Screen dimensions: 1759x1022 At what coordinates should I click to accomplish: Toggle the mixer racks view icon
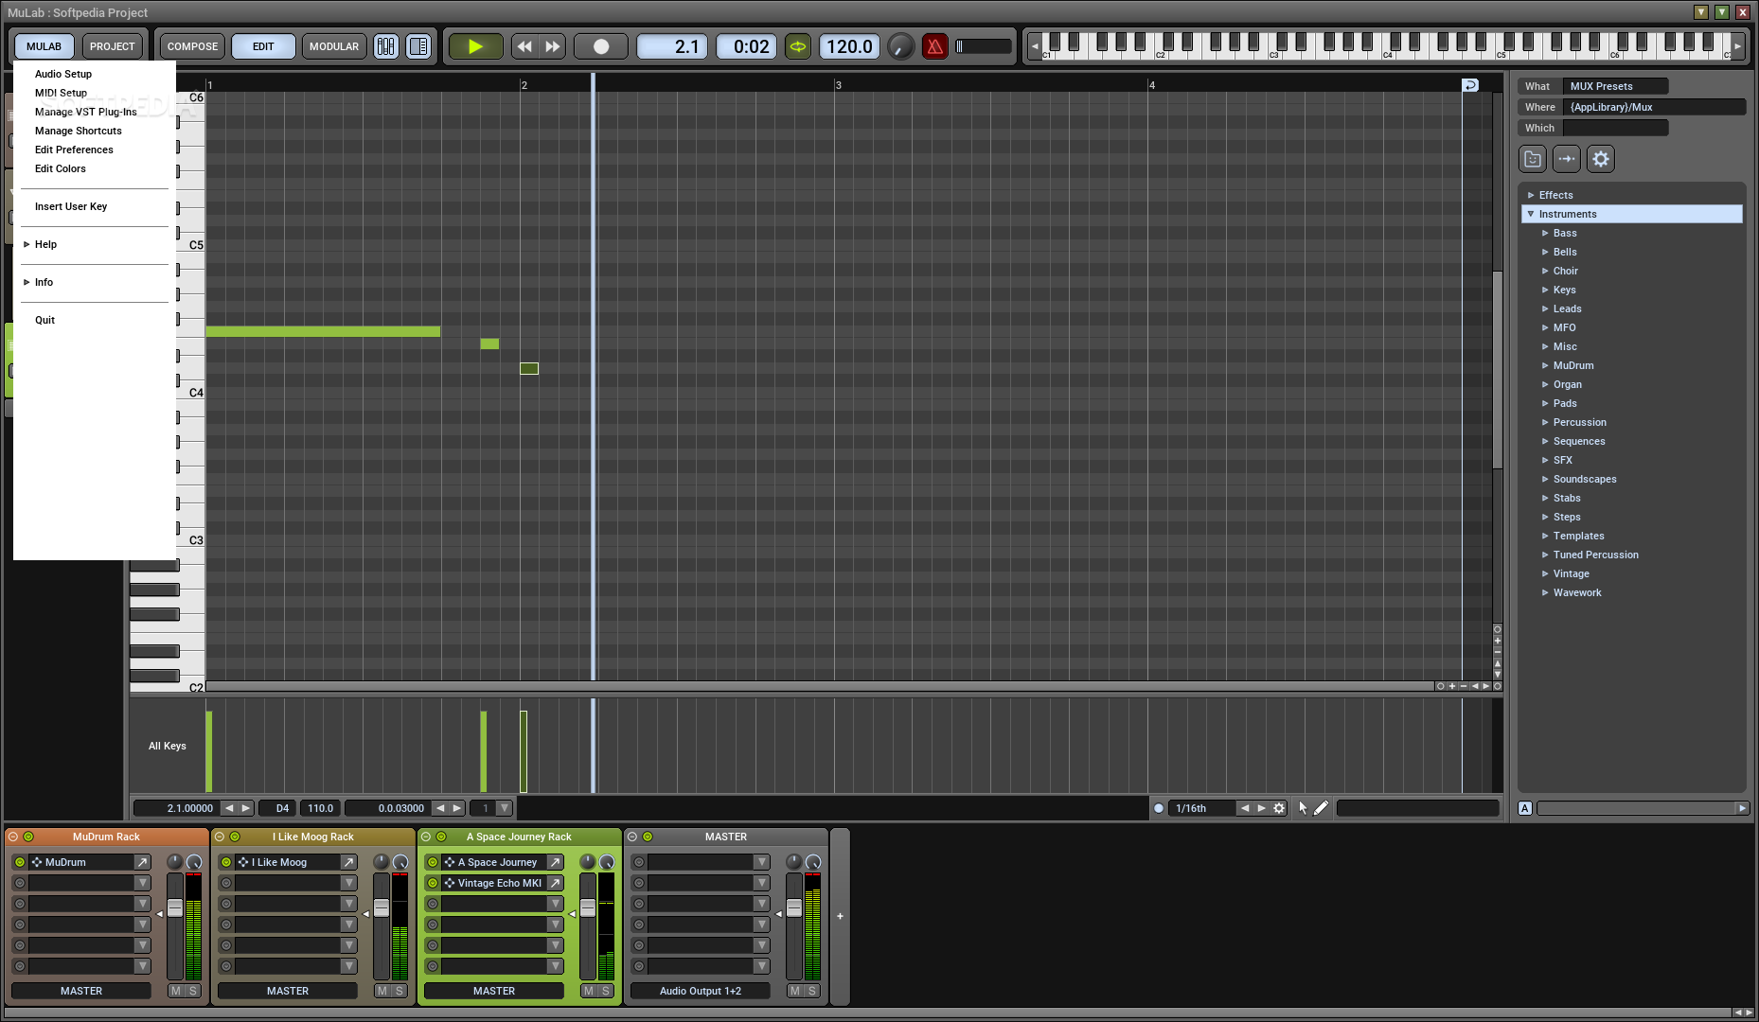[386, 46]
